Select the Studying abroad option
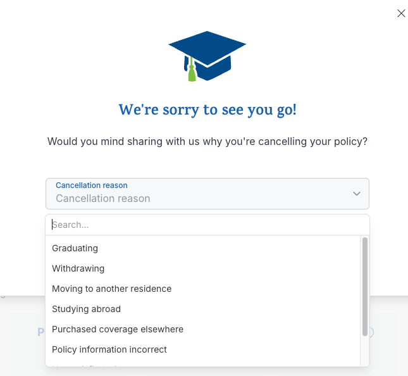Viewport: 408px width, 376px height. tap(87, 309)
